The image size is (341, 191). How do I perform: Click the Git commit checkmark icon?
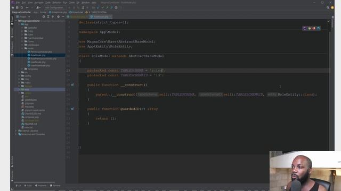coord(103,7)
